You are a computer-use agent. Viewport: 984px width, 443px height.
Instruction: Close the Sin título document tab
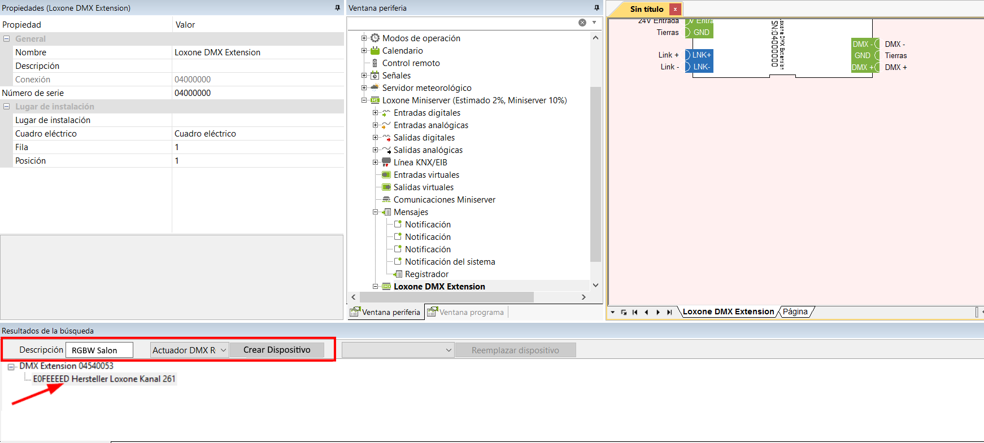pos(675,9)
